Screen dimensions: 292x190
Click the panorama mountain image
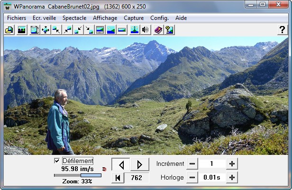coord(146,96)
